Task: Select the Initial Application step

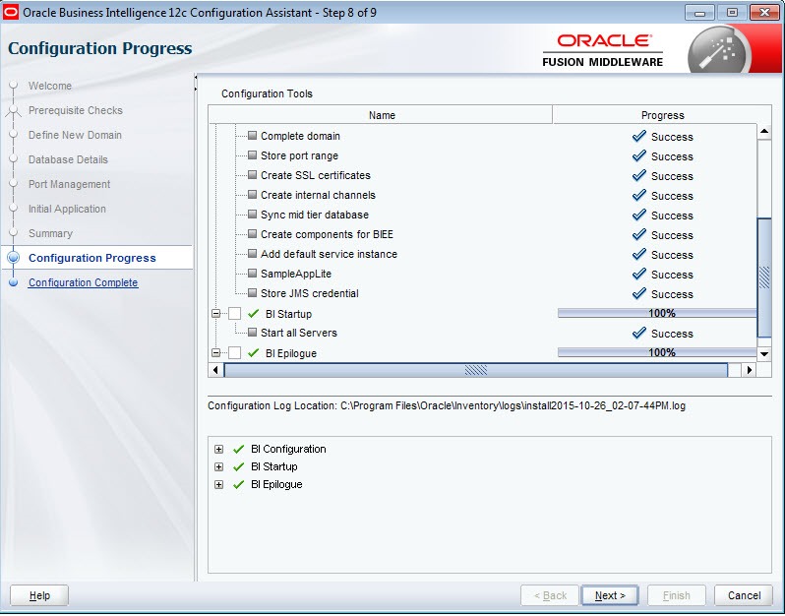Action: point(67,209)
